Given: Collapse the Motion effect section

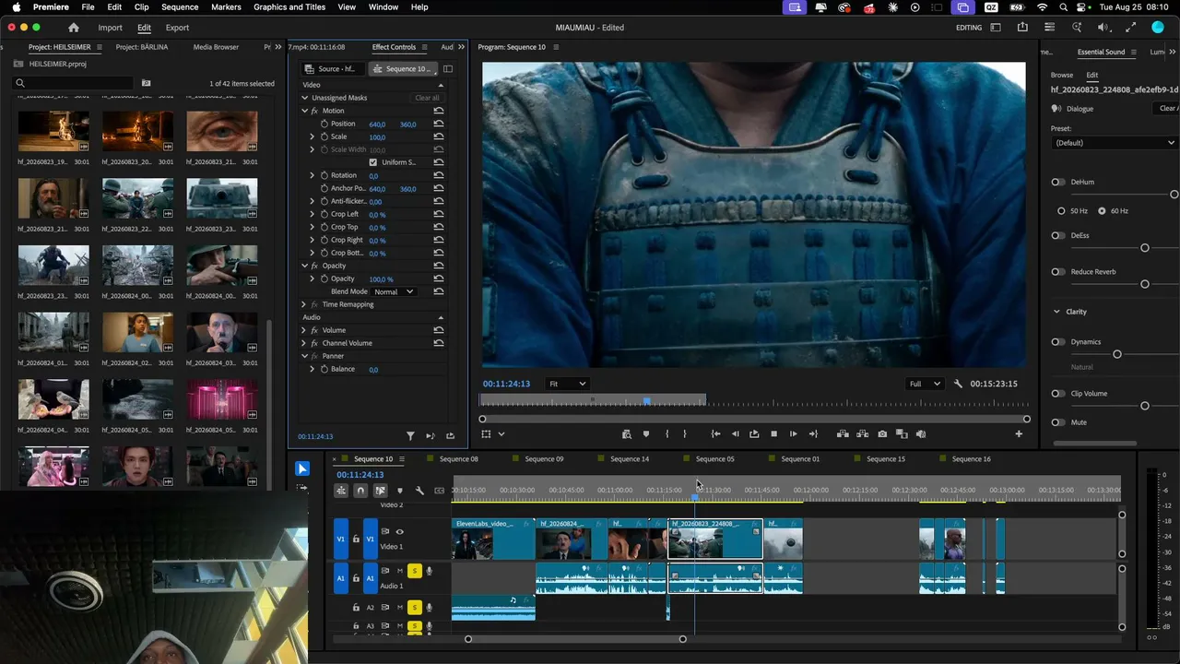Looking at the screenshot, I should click(x=304, y=111).
